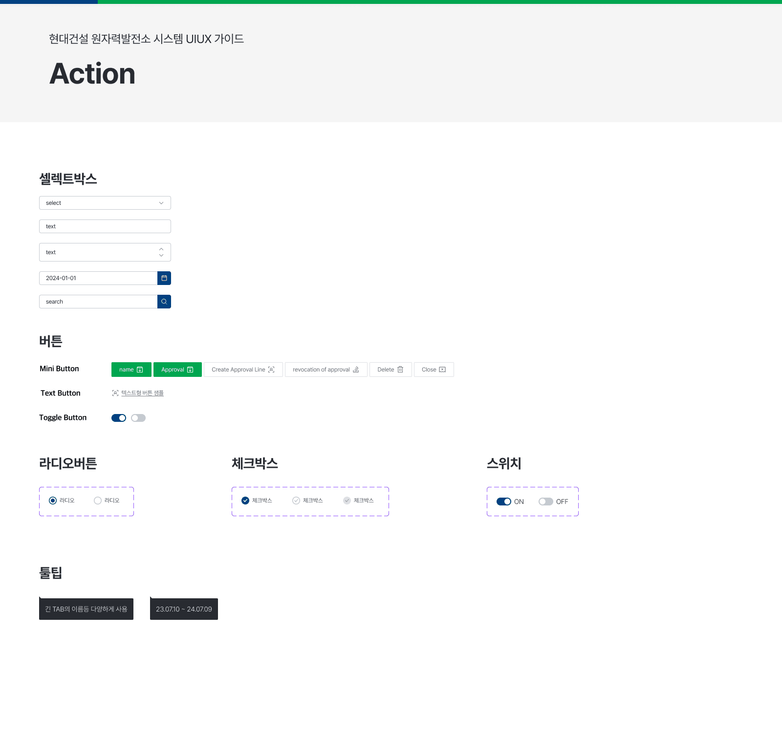The height and width of the screenshot is (743, 782).
Task: Click the 2024-01-01 date input field
Action: [x=98, y=278]
